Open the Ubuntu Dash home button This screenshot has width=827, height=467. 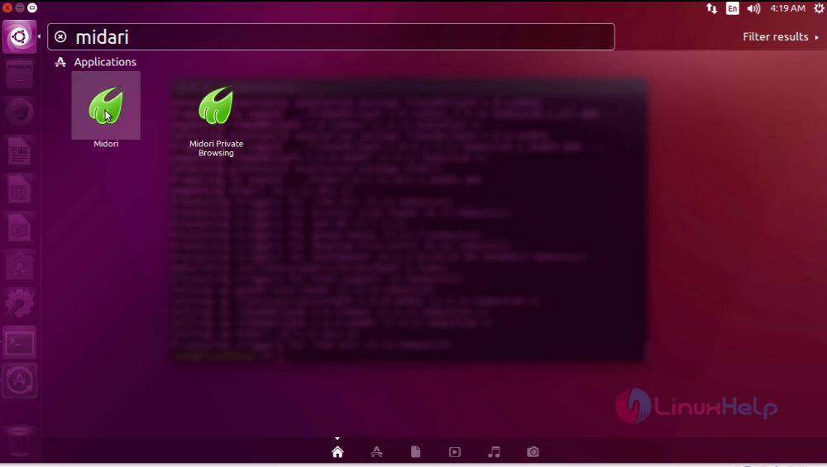tap(20, 37)
